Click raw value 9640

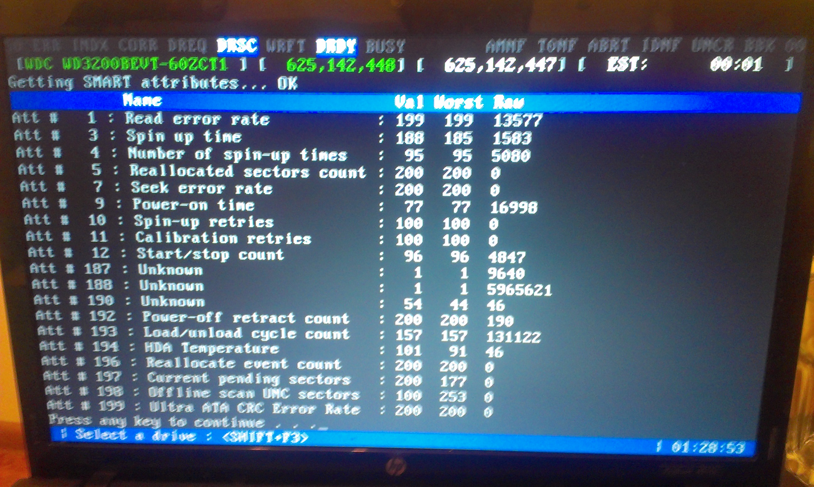(506, 273)
